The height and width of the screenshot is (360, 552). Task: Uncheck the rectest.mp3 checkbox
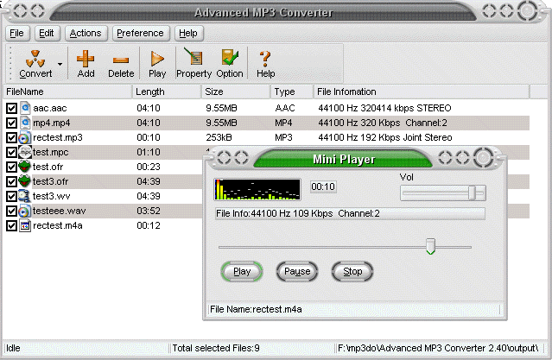[11, 137]
